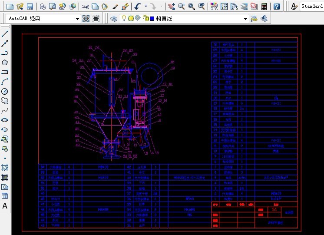The width and height of the screenshot is (324, 235).
Task: Open the 粗直线 layer dropdown list
Action: [x=245, y=19]
